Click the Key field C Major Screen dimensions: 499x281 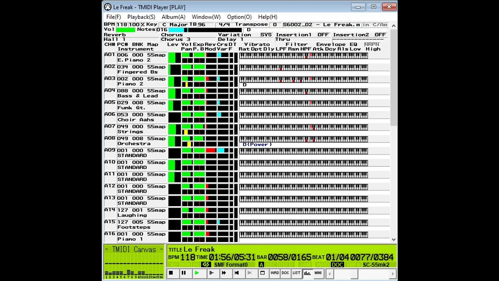point(174,25)
